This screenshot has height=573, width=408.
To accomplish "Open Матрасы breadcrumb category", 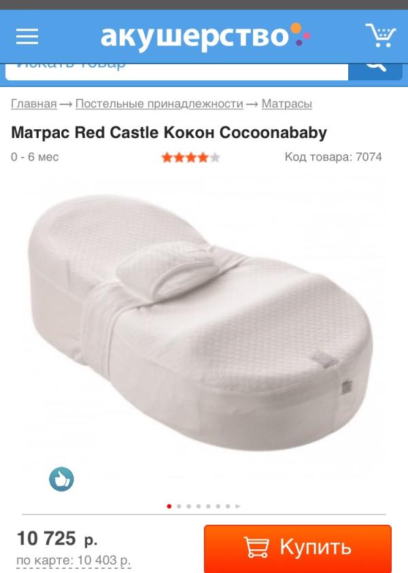I will [287, 104].
